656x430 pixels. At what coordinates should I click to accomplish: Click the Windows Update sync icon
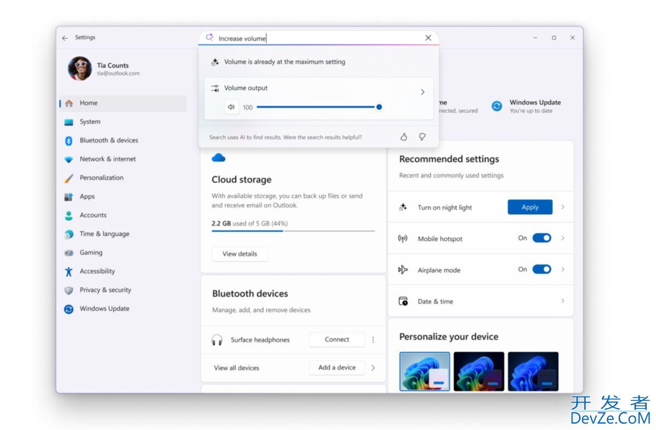497,106
